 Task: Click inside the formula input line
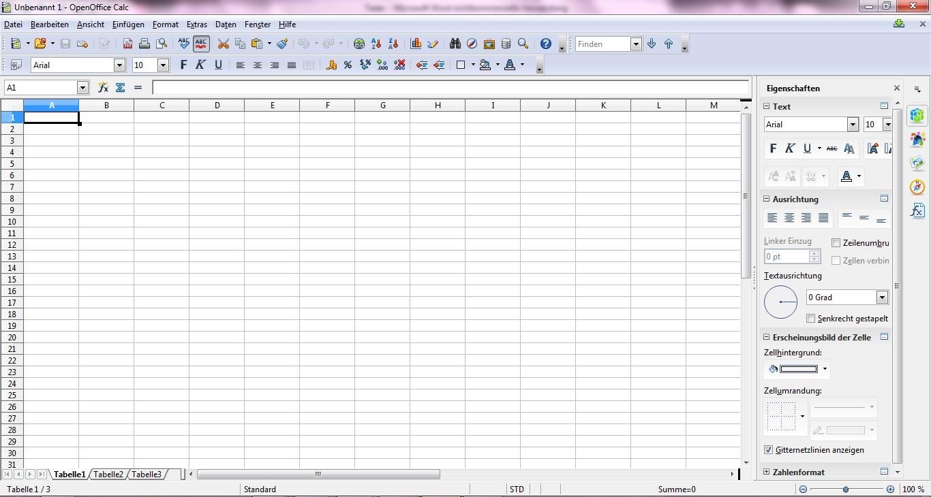450,87
